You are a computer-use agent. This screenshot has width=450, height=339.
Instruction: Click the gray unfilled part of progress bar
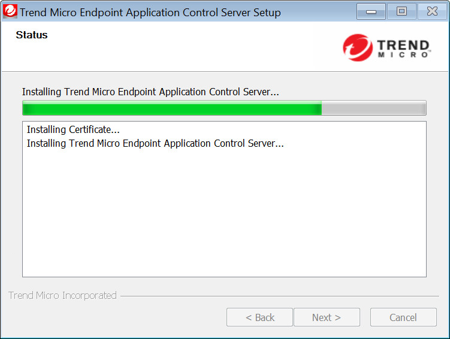point(373,108)
